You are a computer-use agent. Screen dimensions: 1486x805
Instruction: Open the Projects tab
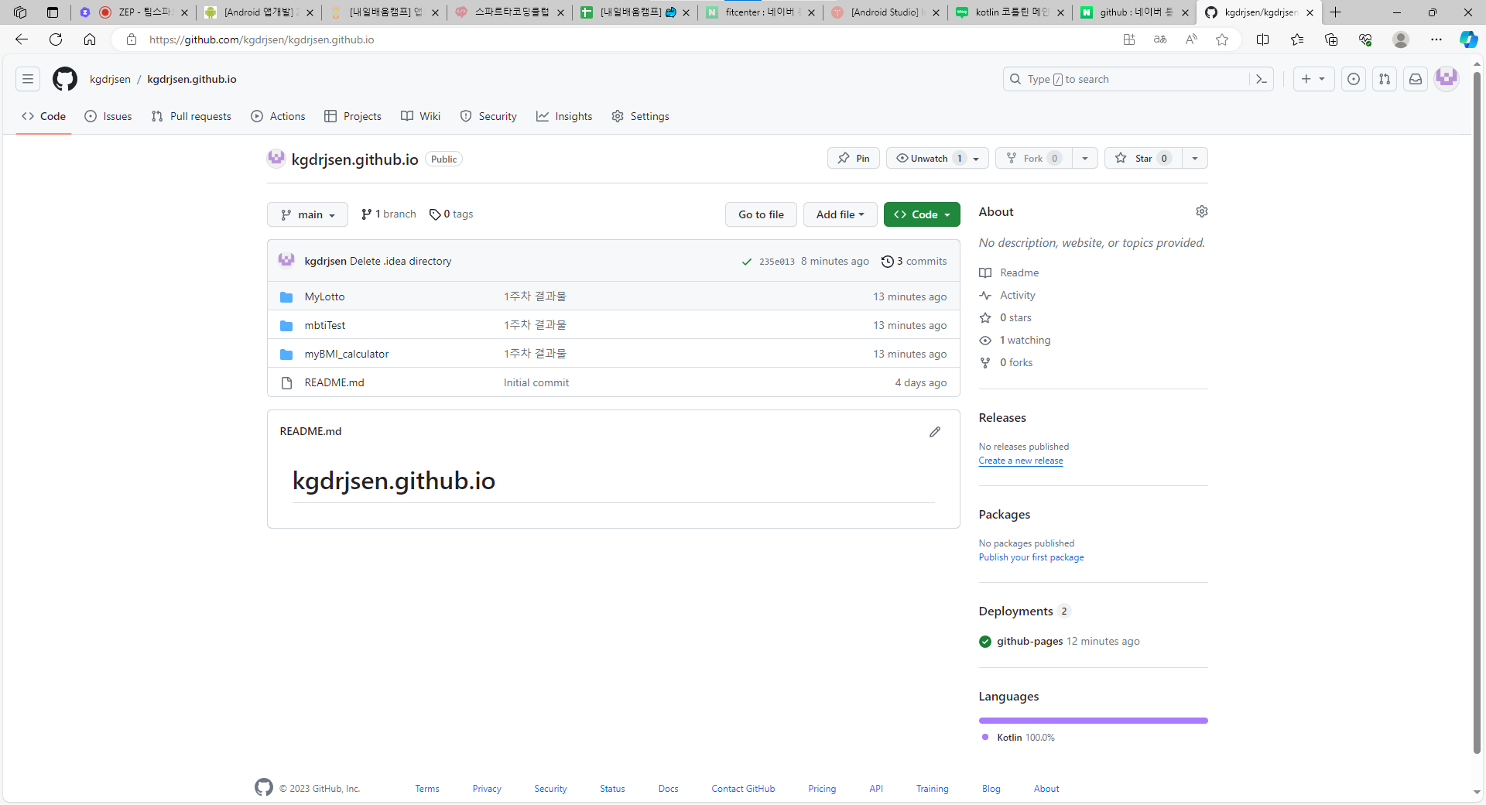(x=353, y=116)
